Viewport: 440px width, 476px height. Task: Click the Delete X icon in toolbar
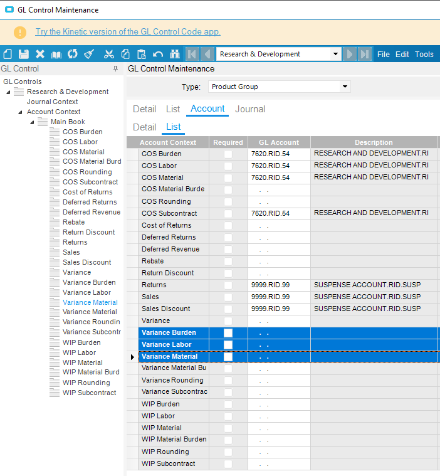pyautogui.click(x=40, y=55)
